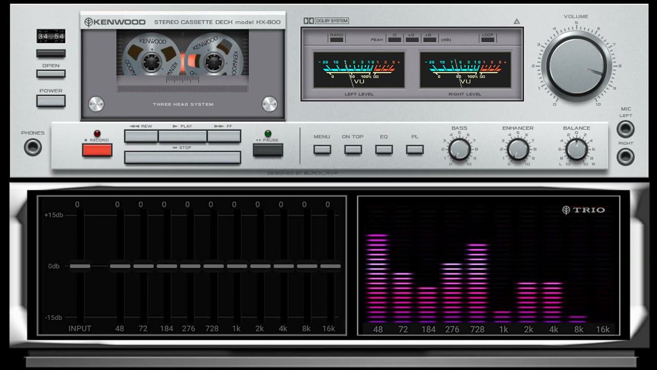Click the "THREE HEAD SYSTEM" label
657x370 pixels.
tap(183, 104)
